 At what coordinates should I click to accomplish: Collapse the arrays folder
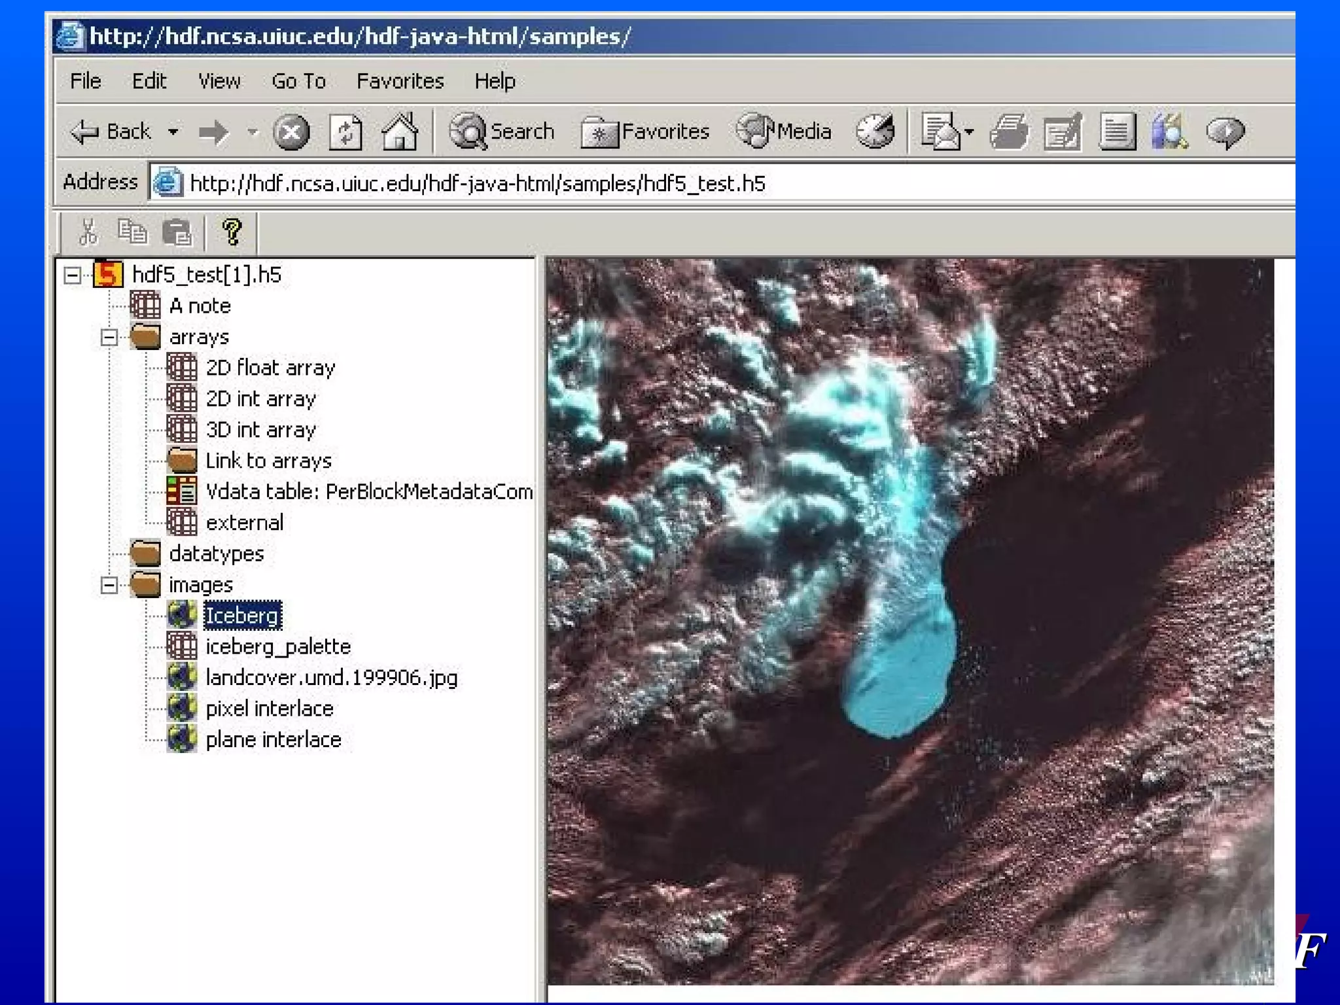(109, 338)
